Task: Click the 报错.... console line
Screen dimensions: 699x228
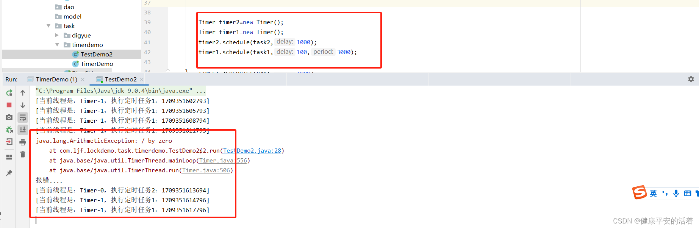Action: (x=49, y=181)
